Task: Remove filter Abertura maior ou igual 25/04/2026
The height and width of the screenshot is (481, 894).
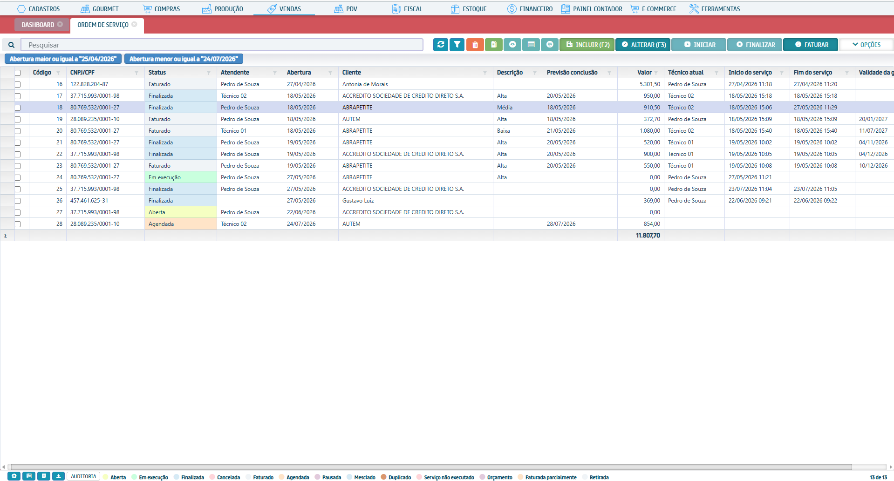Action: 63,59
